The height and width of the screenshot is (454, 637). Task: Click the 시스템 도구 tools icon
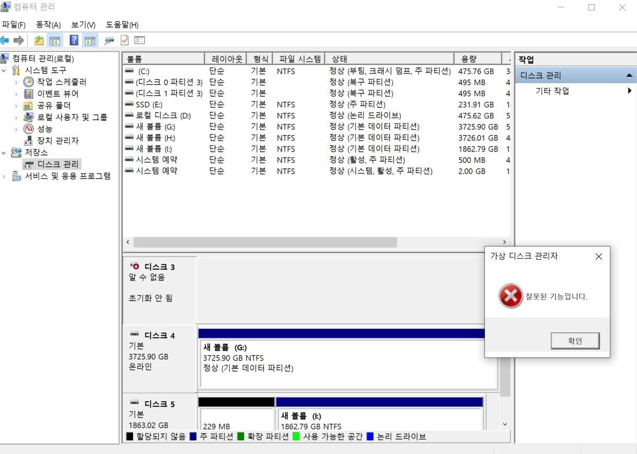(x=17, y=70)
